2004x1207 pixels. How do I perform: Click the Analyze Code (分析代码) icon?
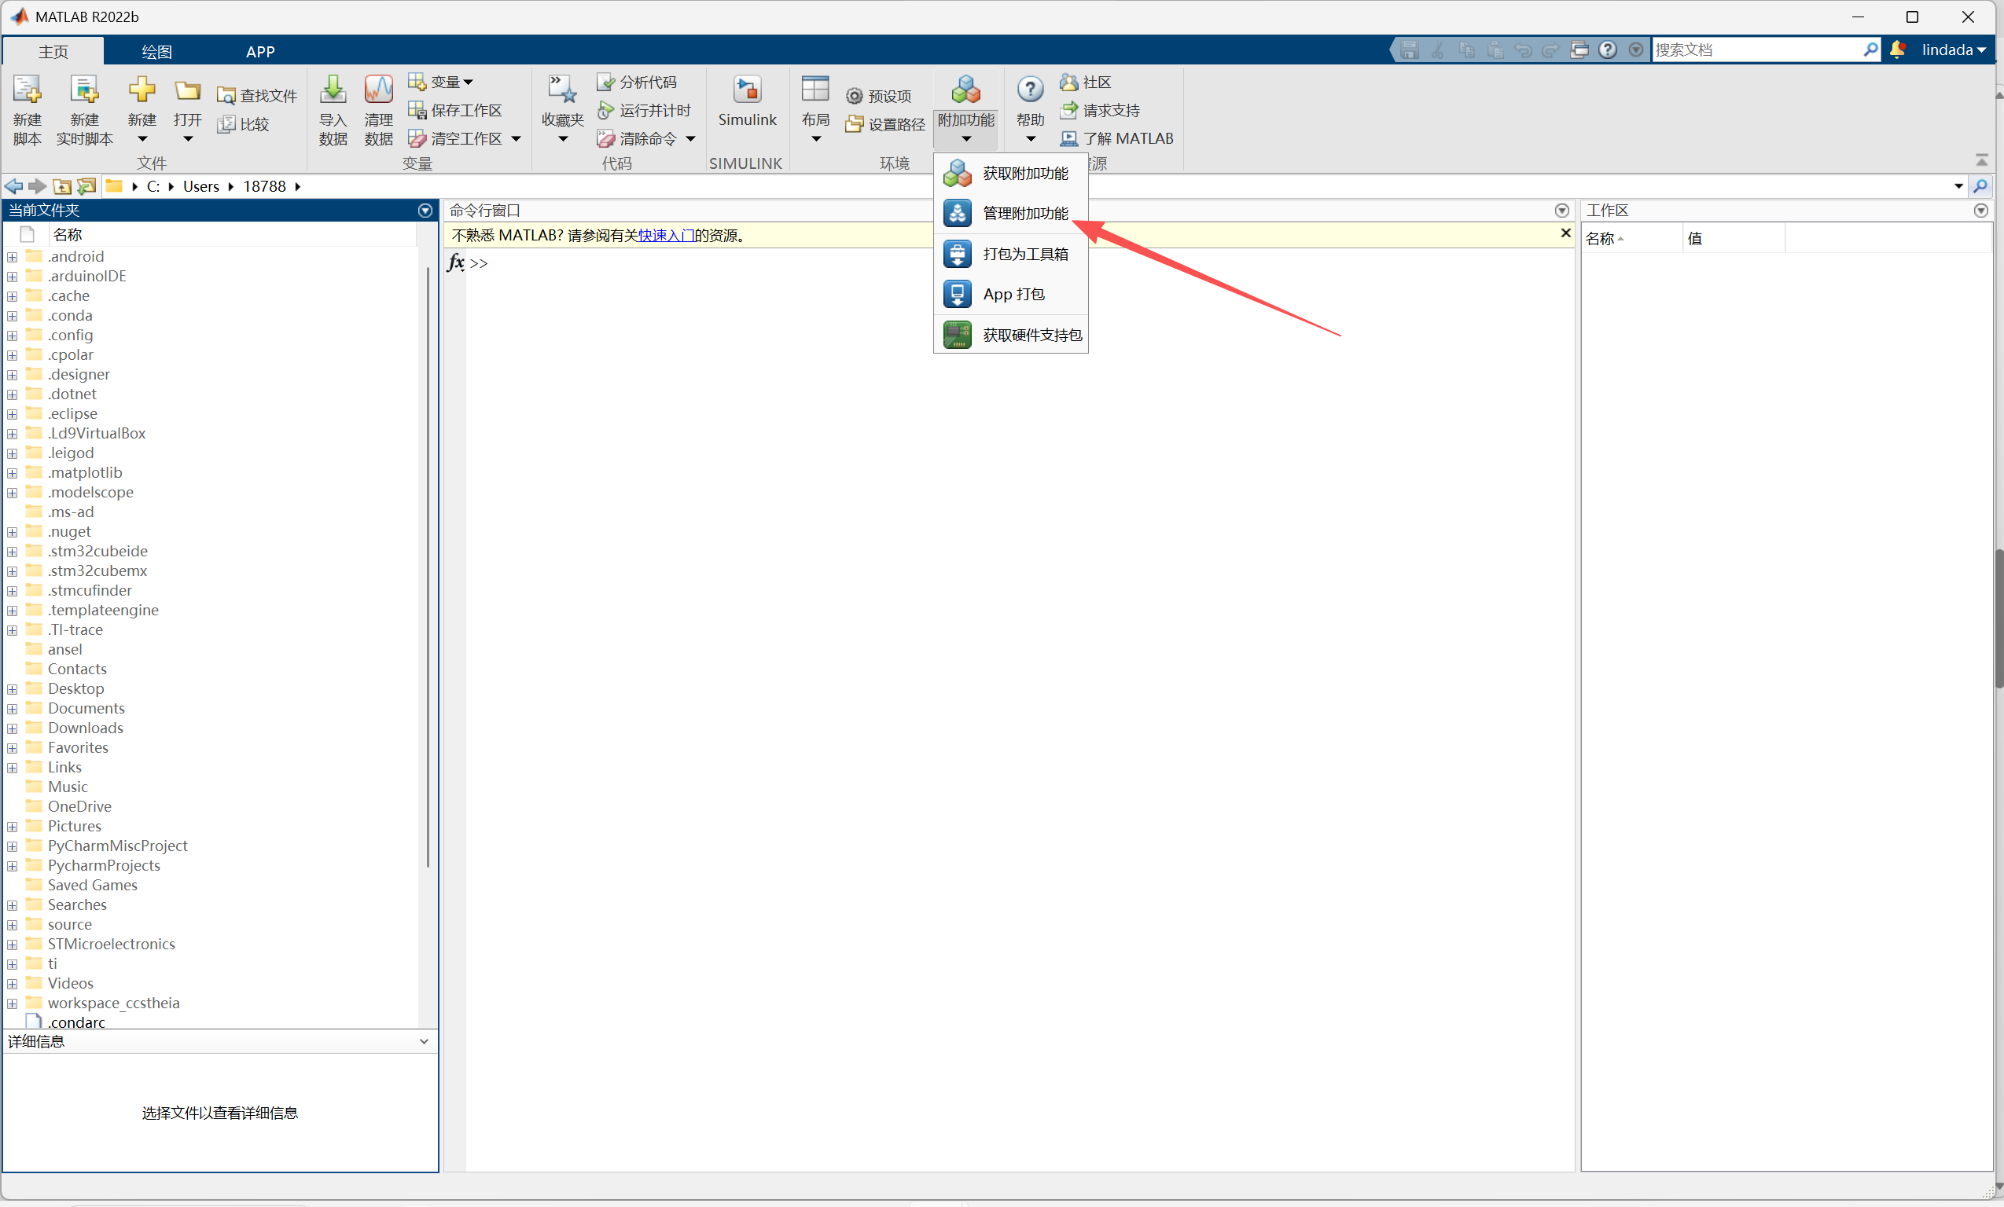coord(605,82)
